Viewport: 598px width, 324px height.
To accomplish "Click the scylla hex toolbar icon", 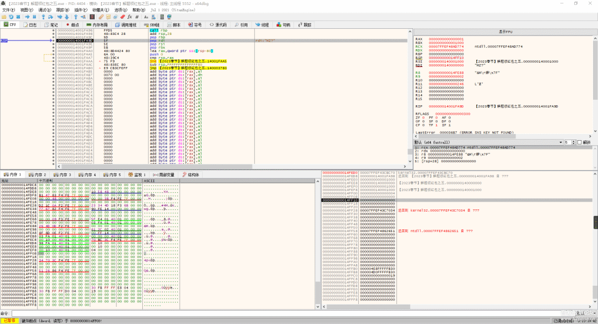I will tap(92, 17).
